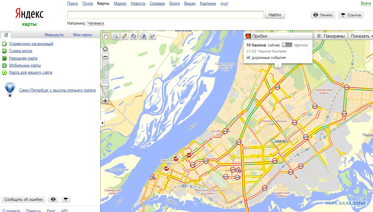Focus the map search input field
This screenshot has width=373, height=212.
[165, 15]
